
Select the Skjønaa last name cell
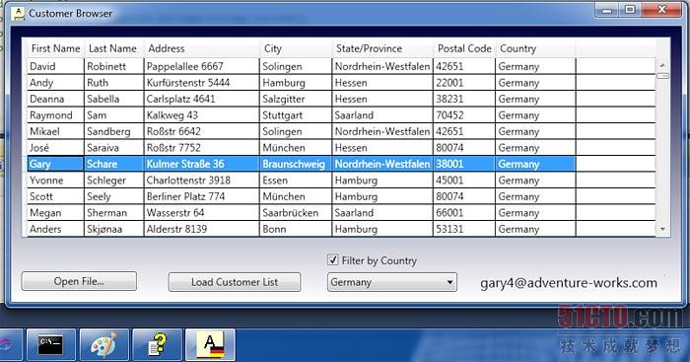(x=114, y=229)
